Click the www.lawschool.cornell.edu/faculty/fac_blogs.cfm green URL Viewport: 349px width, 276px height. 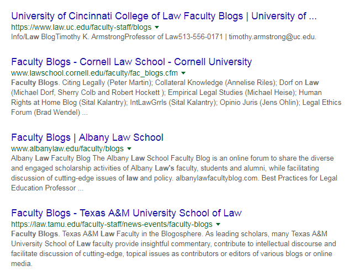[x=94, y=73]
